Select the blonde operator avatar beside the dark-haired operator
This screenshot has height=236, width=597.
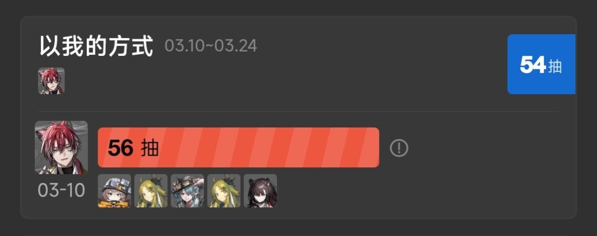224,191
